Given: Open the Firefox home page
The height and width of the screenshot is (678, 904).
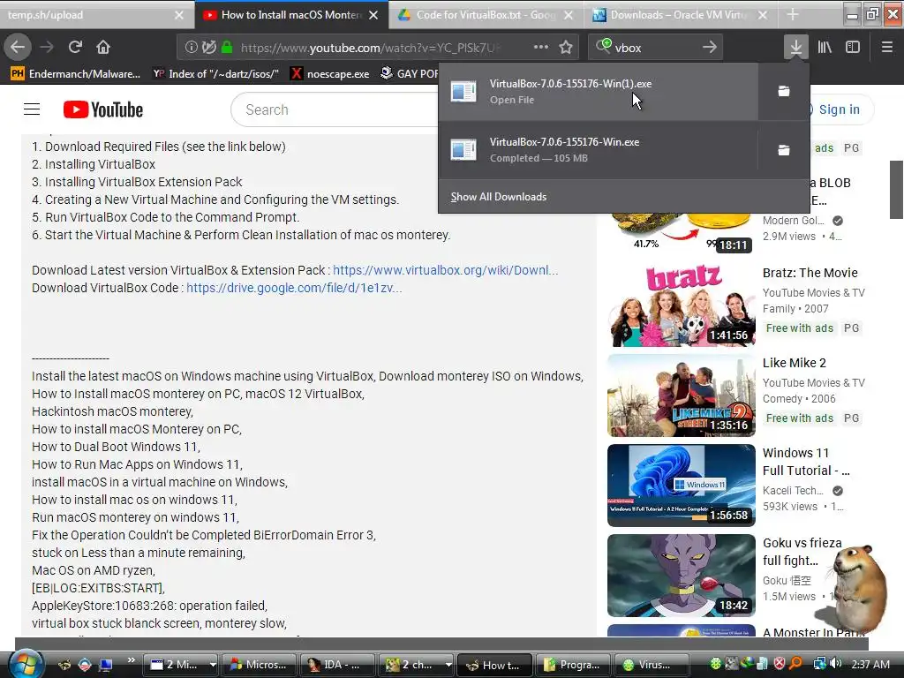Looking at the screenshot, I should point(103,48).
